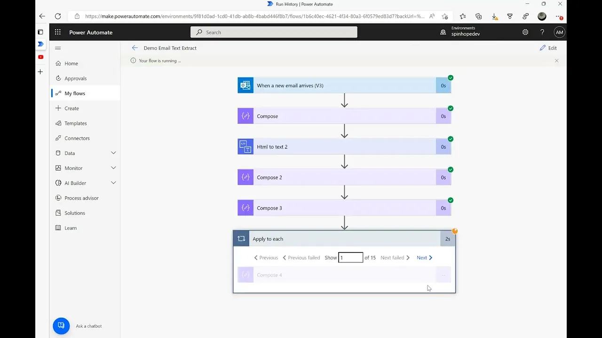
Task: Click into the Search box
Action: (x=274, y=32)
